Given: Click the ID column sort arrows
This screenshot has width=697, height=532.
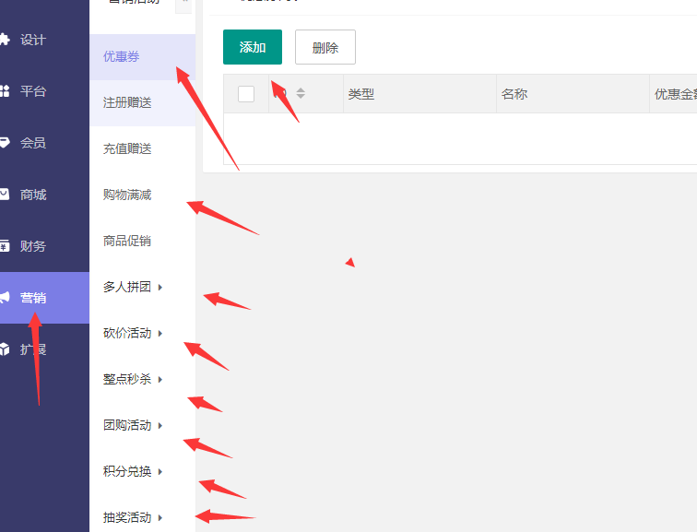Looking at the screenshot, I should [x=300, y=94].
